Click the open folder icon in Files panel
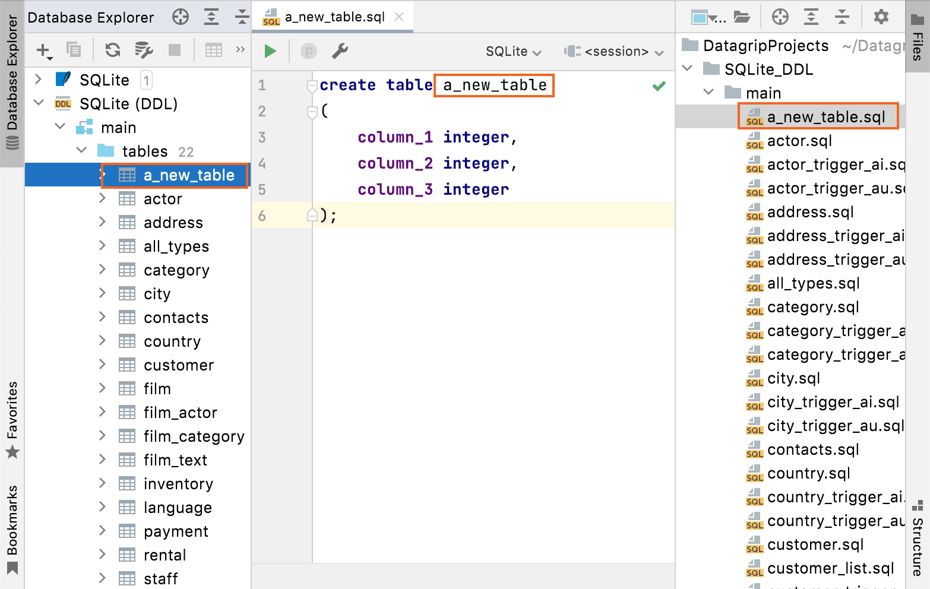Viewport: 930px width, 589px height. tap(742, 17)
